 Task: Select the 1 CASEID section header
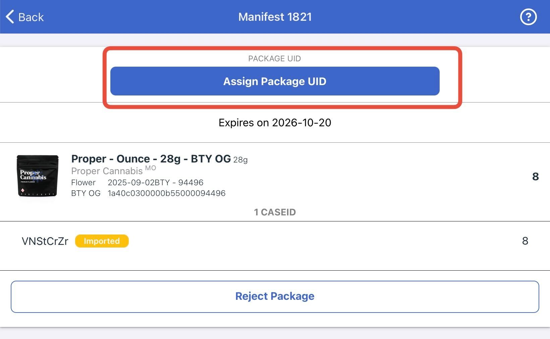(275, 212)
